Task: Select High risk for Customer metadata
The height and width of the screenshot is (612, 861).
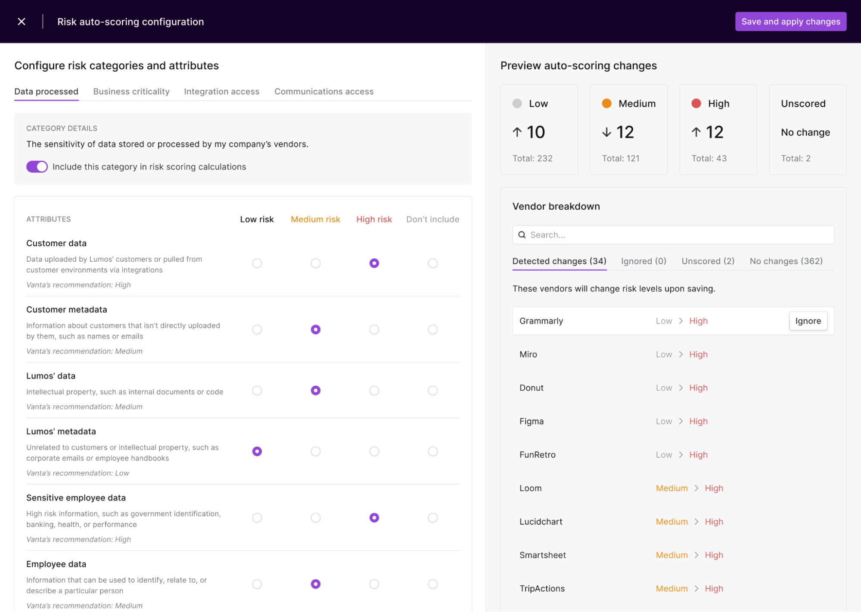Action: pyautogui.click(x=374, y=329)
